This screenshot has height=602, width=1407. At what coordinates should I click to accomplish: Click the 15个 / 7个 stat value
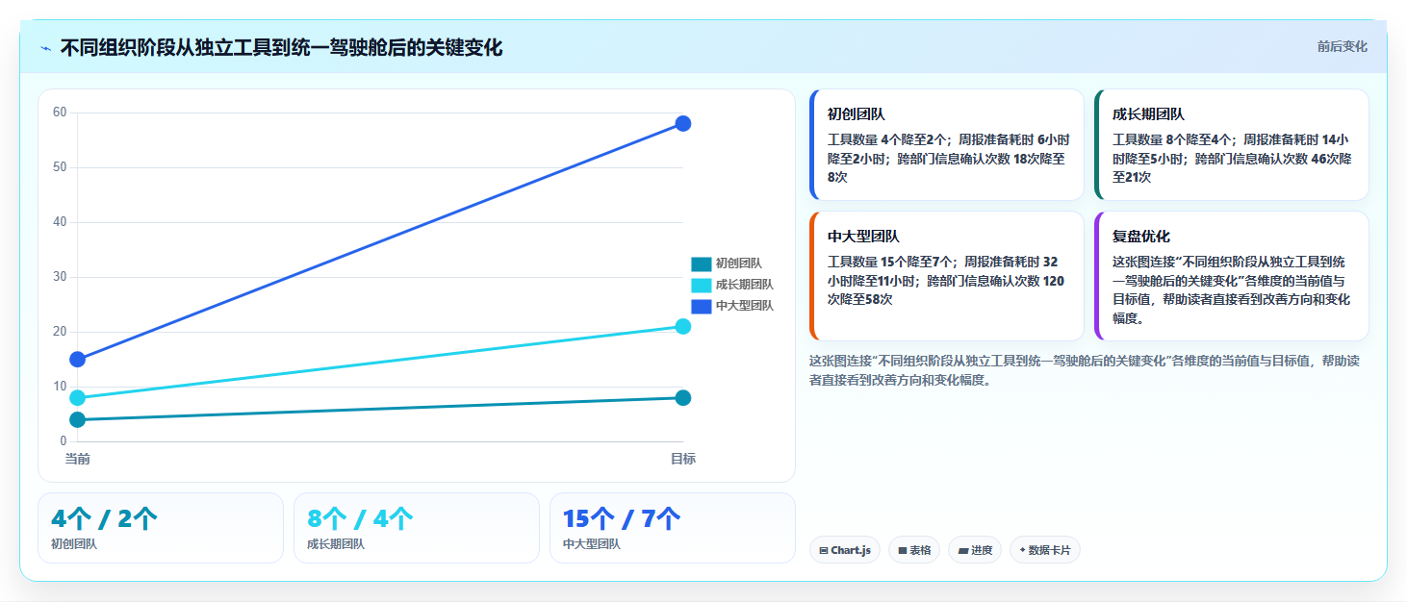622,519
